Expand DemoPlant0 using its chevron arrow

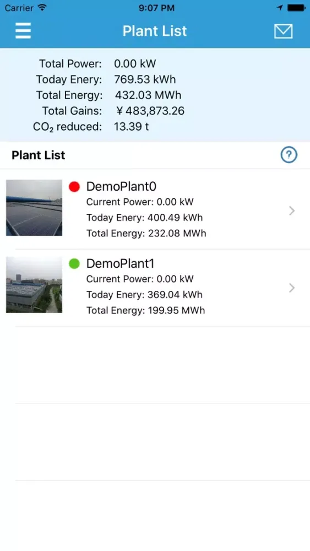tap(292, 211)
